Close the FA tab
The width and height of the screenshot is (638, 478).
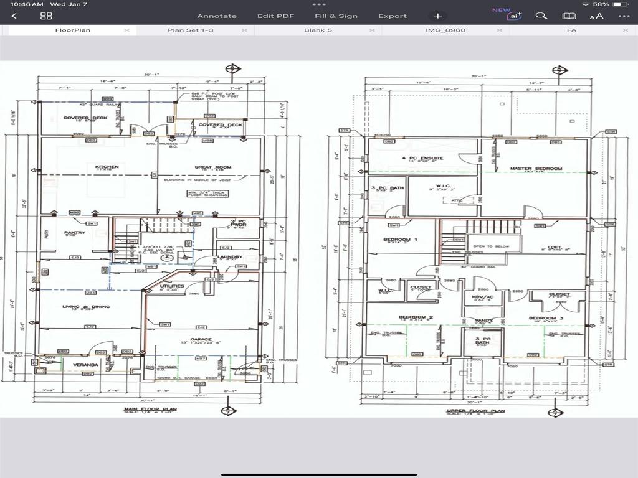(x=626, y=30)
